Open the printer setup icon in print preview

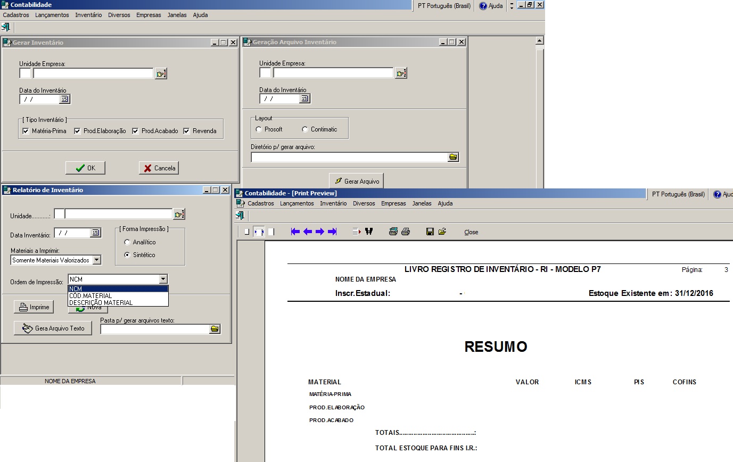point(393,231)
